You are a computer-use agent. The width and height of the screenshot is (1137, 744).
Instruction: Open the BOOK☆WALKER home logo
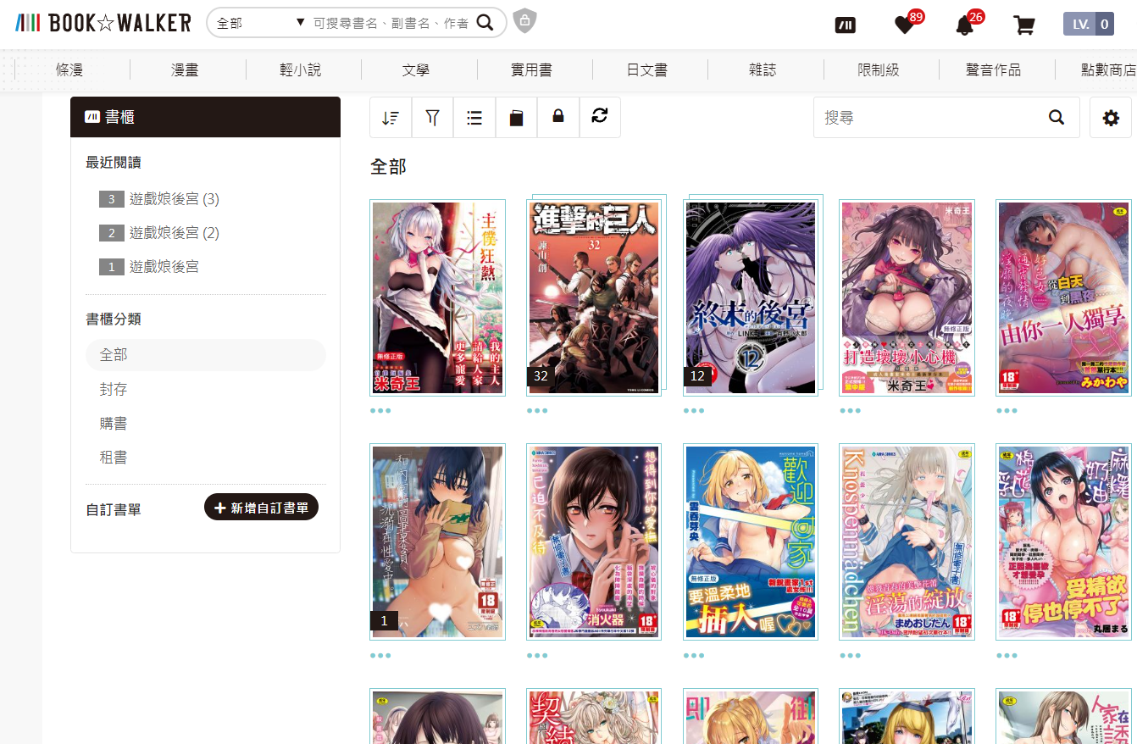(103, 23)
